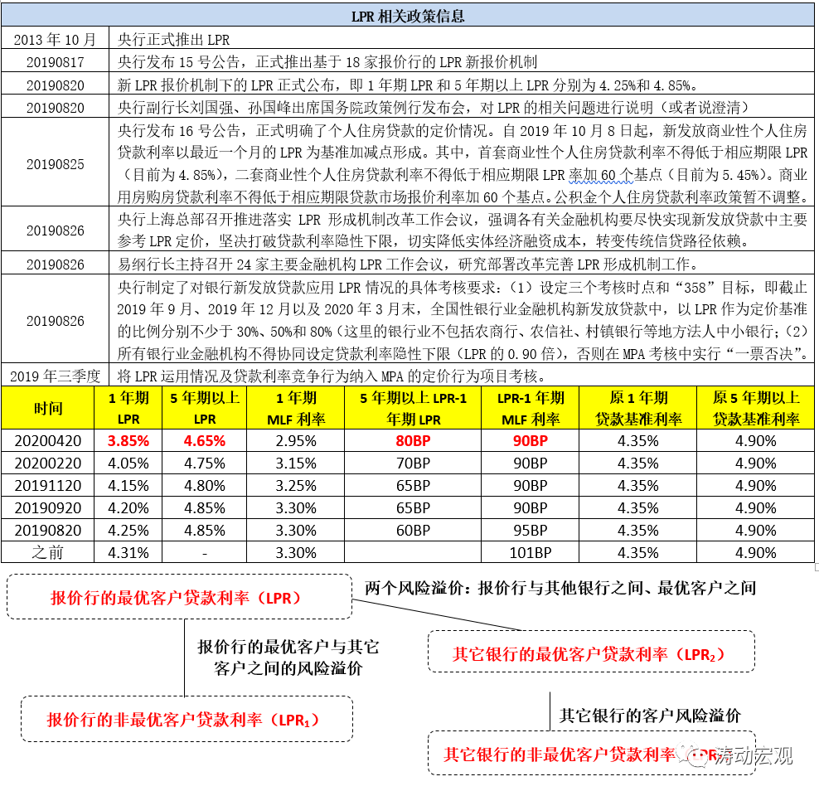This screenshot has height=791, width=819.
Task: Select the 之前 row label cell
Action: pyautogui.click(x=47, y=553)
